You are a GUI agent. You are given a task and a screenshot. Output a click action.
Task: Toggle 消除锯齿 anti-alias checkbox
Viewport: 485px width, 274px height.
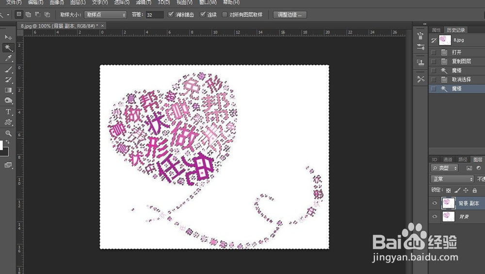[x=170, y=14]
